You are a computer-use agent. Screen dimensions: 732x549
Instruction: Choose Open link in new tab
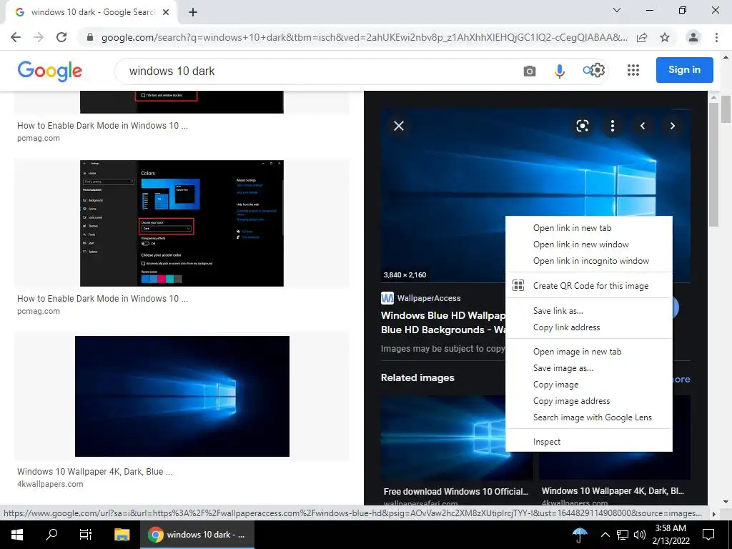coord(589,228)
